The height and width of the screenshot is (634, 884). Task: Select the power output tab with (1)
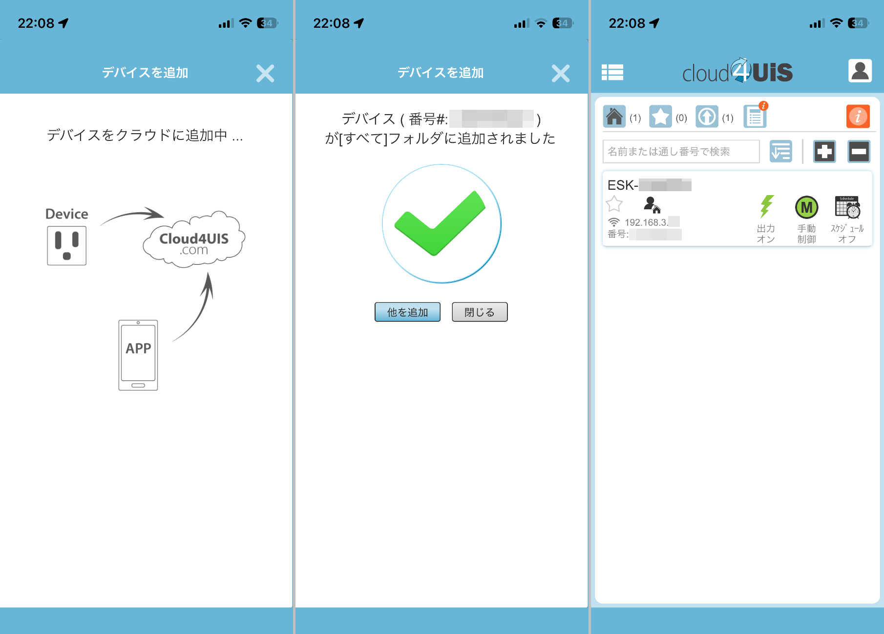point(707,117)
